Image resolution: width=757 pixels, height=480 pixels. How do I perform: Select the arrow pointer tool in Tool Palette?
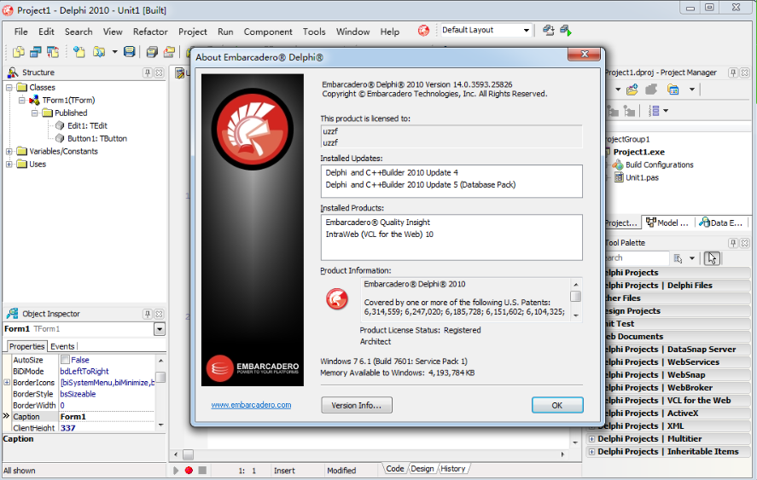click(712, 258)
